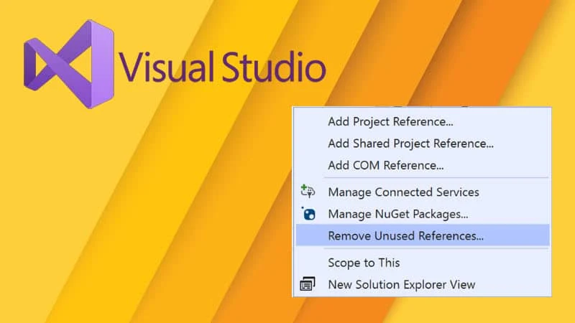
Task: Choose Scope to This
Action: (423, 263)
